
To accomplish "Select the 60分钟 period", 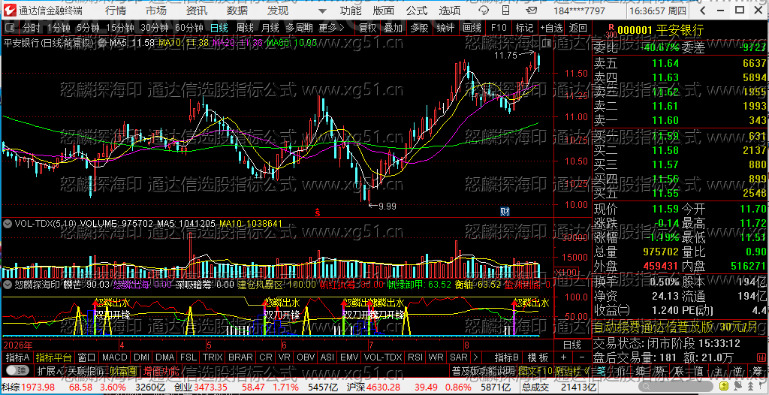I will (188, 28).
